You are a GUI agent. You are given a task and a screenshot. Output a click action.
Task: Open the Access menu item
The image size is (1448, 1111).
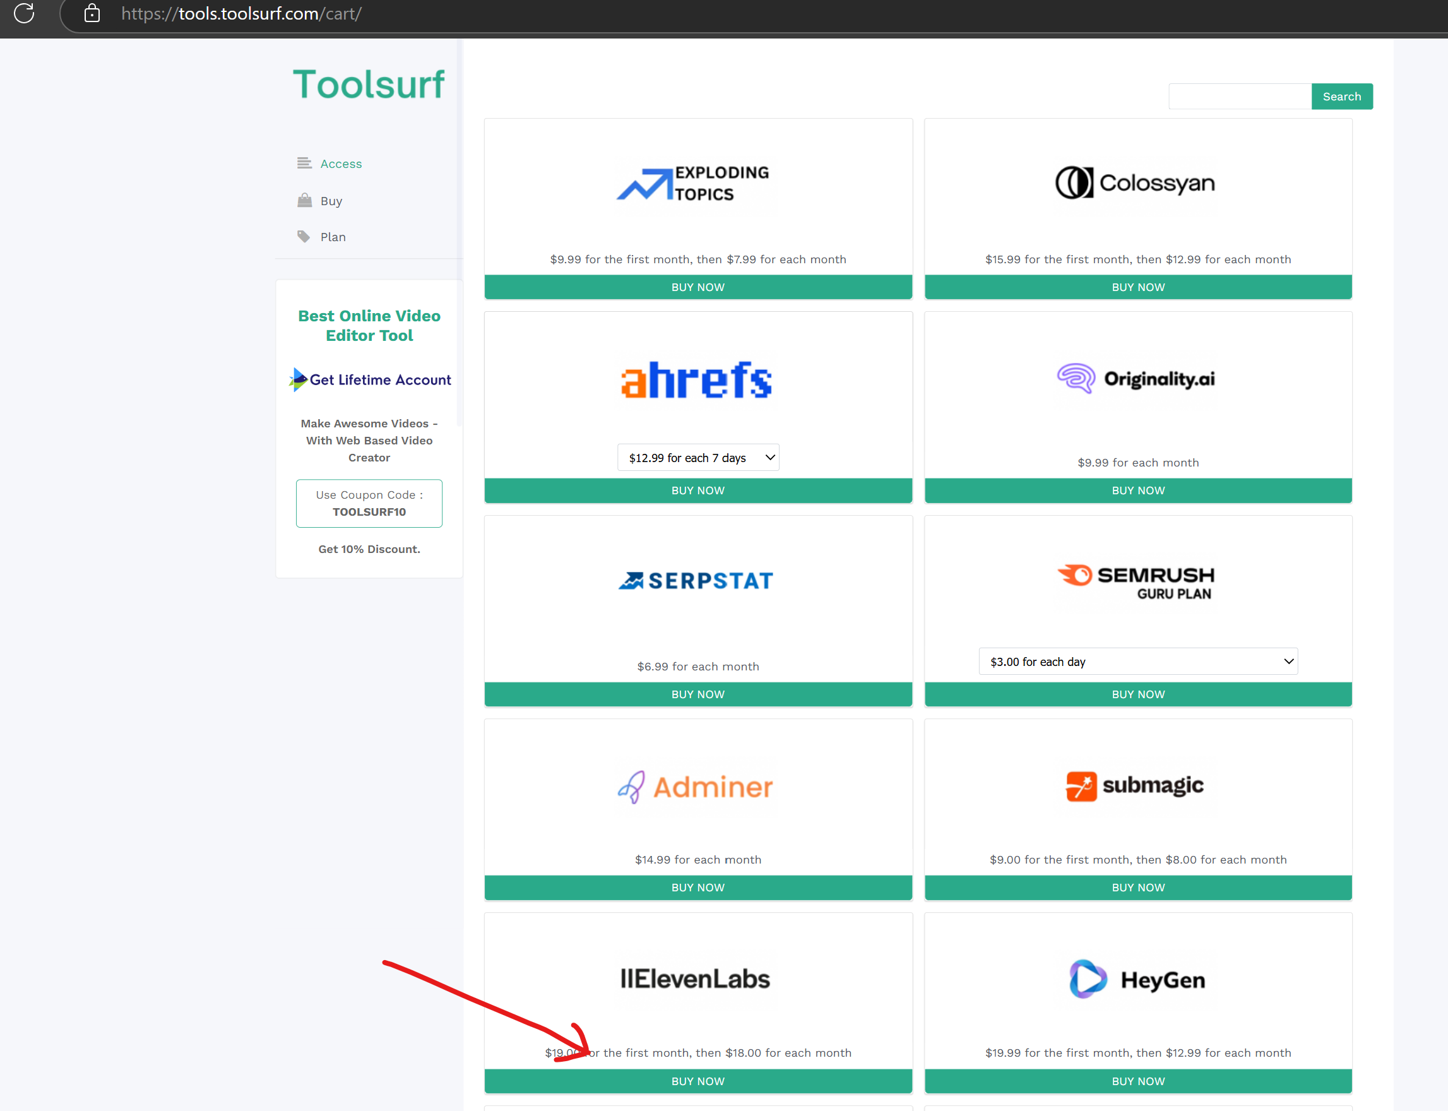pos(341,163)
